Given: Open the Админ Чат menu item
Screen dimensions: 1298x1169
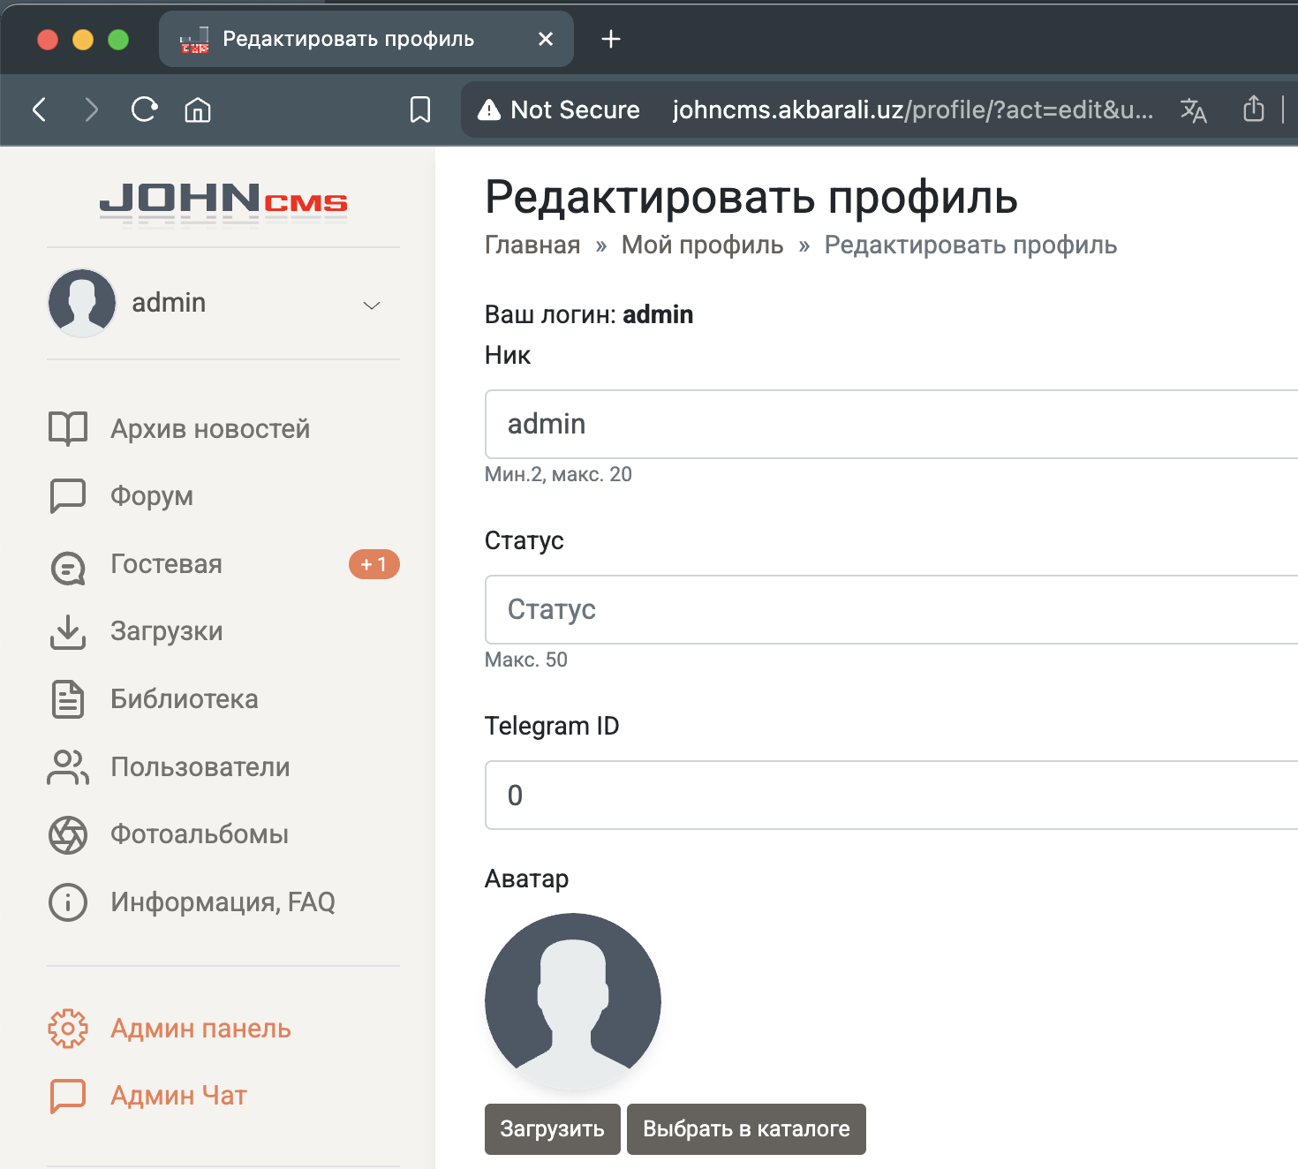Looking at the screenshot, I should (x=178, y=1096).
